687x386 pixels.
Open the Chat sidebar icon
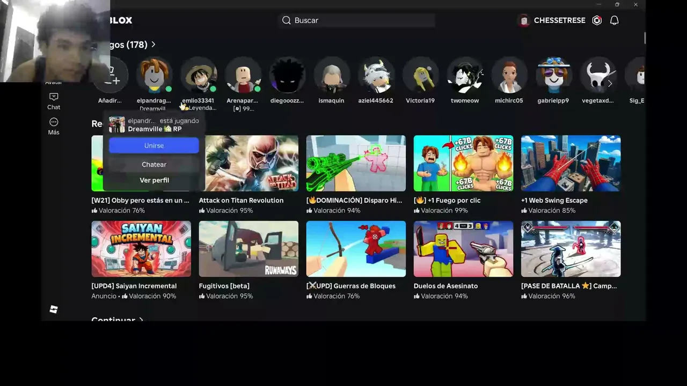tap(54, 97)
